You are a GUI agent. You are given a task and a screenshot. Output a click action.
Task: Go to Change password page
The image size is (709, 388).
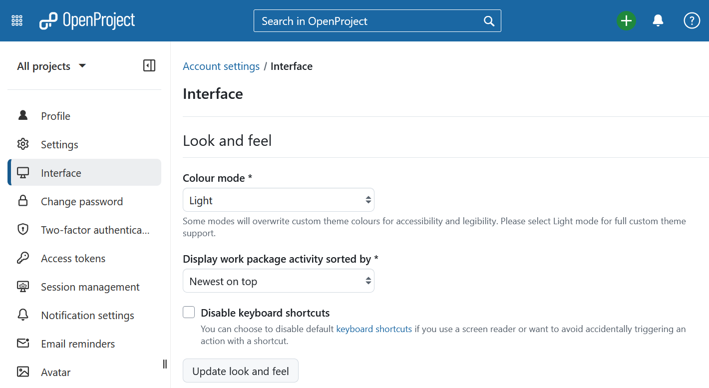[x=84, y=201]
